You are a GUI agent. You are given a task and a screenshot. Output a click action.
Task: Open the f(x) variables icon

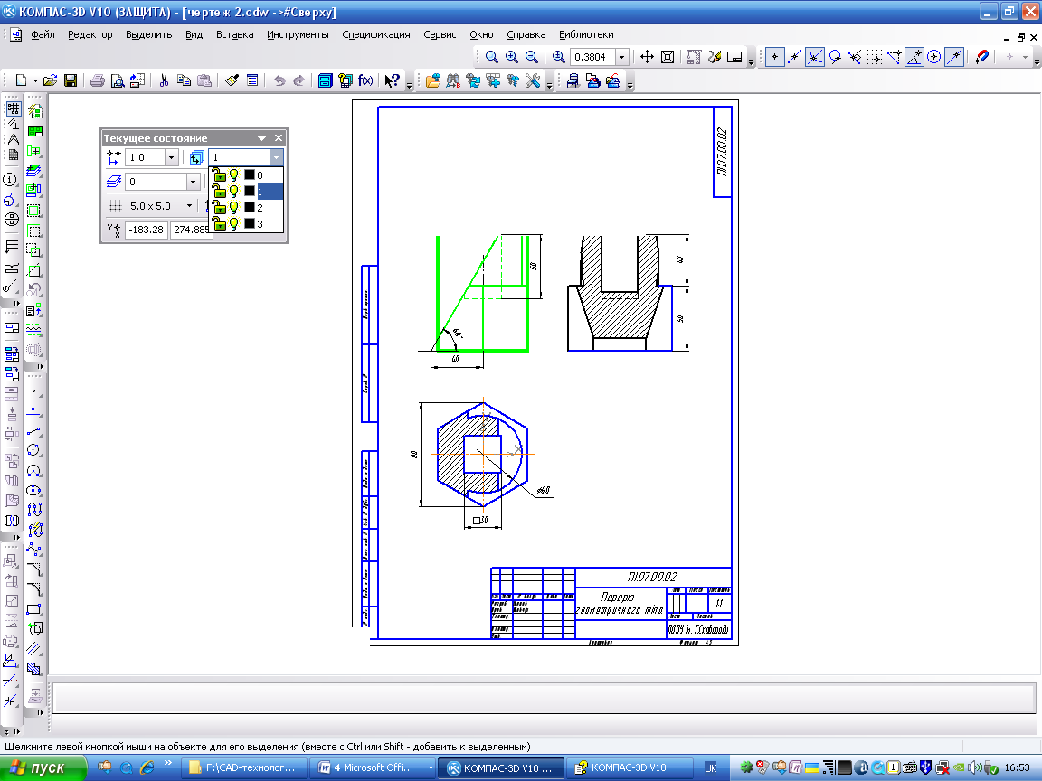point(366,80)
